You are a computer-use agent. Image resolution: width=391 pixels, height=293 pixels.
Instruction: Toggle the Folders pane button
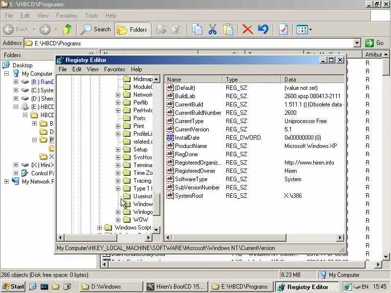(x=132, y=29)
